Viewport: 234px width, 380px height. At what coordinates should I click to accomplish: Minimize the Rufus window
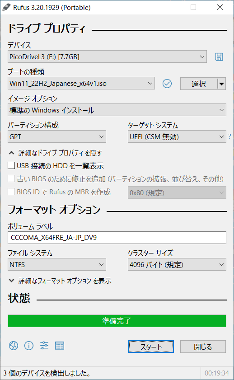(167, 7)
